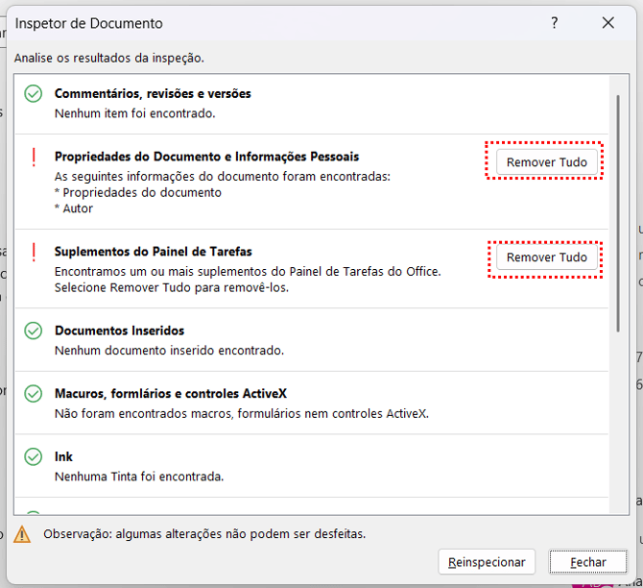Image resolution: width=643 pixels, height=588 pixels.
Task: Click the Inspetor de Documento title bar text
Action: click(89, 23)
